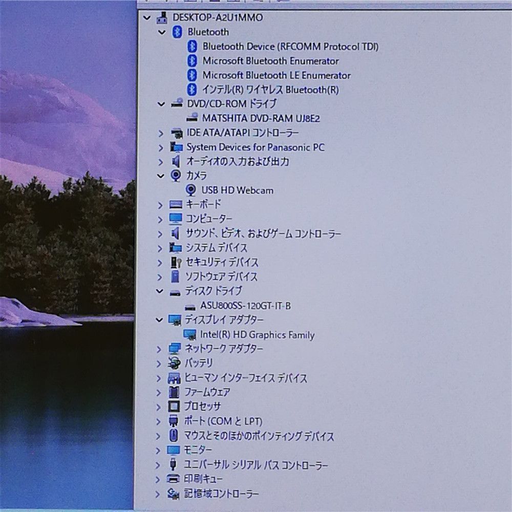Click the キーボード keyboard icon
The width and height of the screenshot is (512, 512).
click(x=176, y=205)
